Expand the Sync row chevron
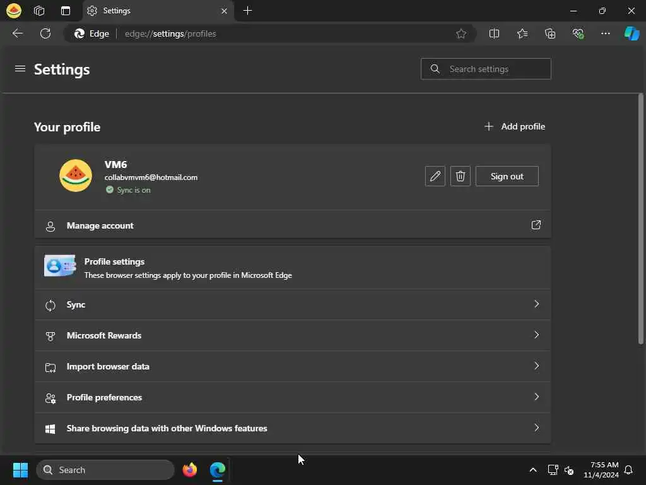Screen dimensions: 646x485 (x=536, y=304)
